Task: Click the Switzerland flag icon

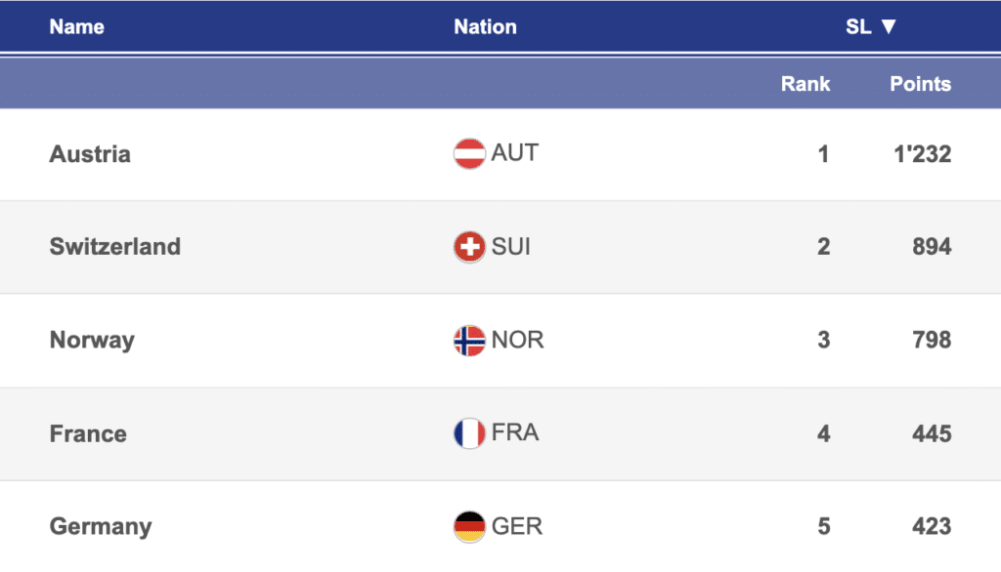Action: 469,247
